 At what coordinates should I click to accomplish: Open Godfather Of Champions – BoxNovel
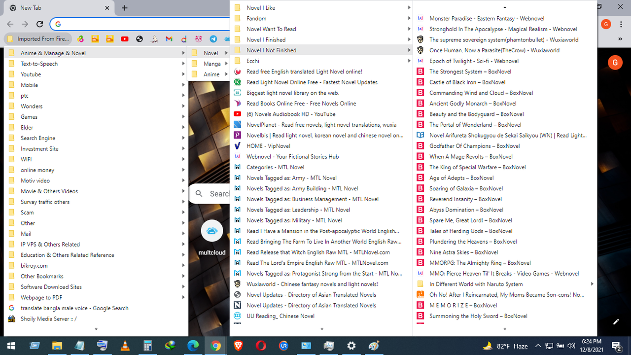[505, 146]
